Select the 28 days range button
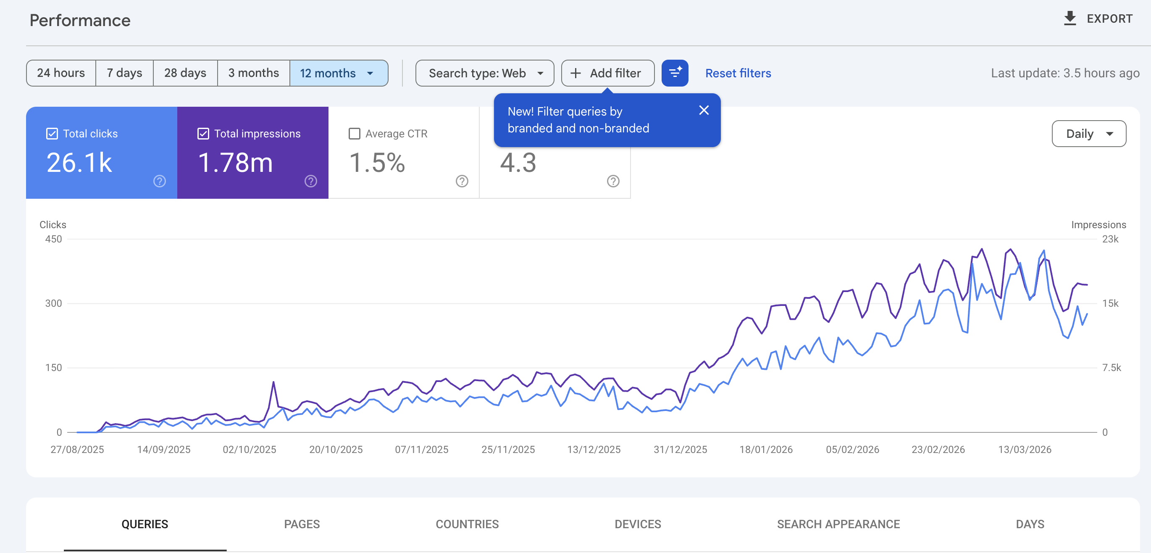The image size is (1151, 553). pos(185,73)
